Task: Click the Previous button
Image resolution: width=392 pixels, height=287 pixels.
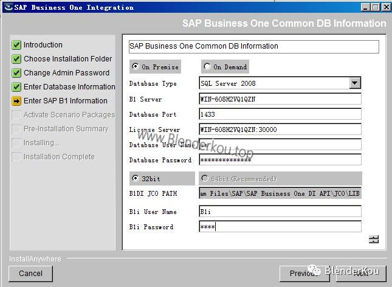Action: pyautogui.click(x=304, y=274)
